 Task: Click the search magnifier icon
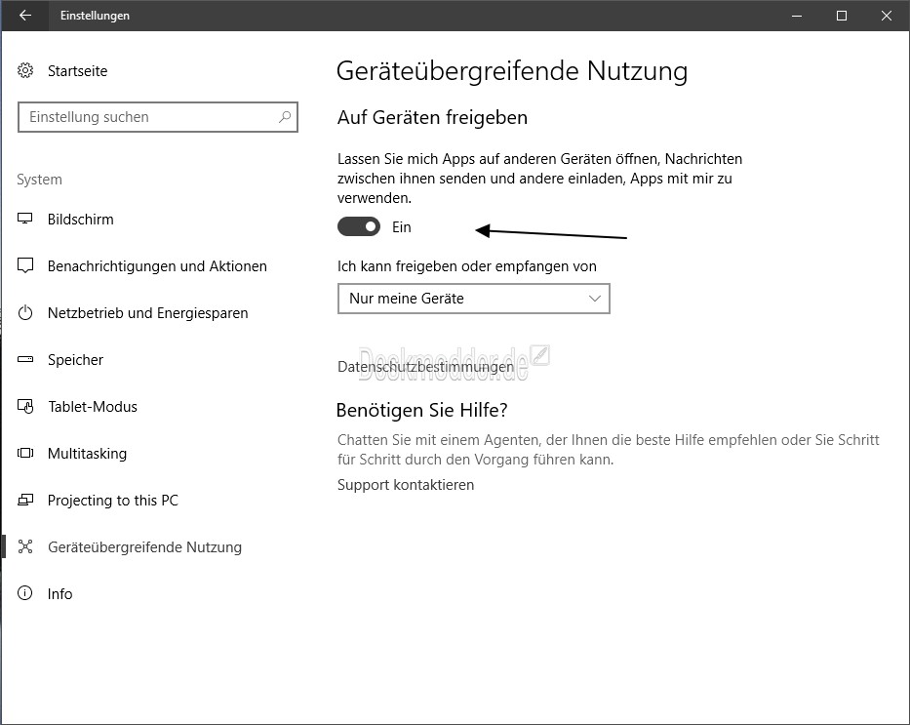285,117
